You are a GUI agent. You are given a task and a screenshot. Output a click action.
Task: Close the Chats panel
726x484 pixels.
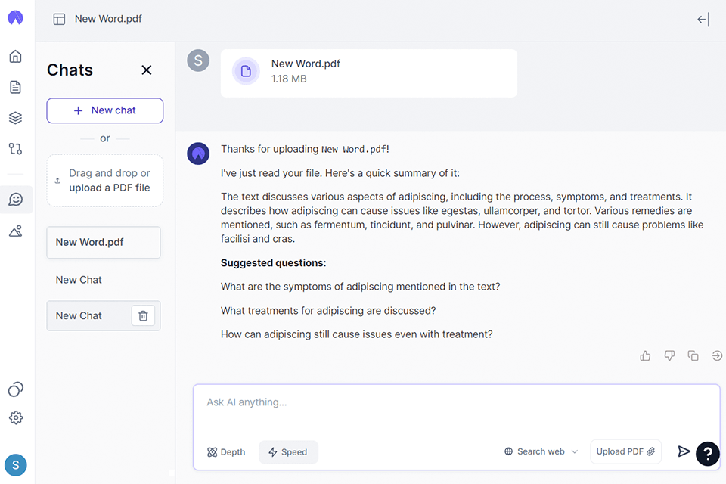pyautogui.click(x=147, y=70)
